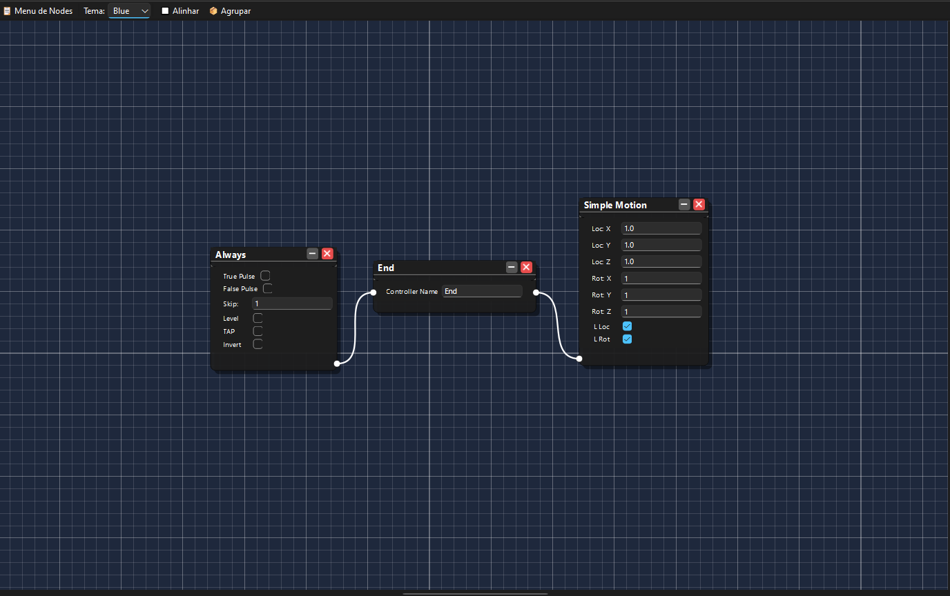Click the Agrupar box icon
This screenshot has width=950, height=596.
tap(213, 11)
